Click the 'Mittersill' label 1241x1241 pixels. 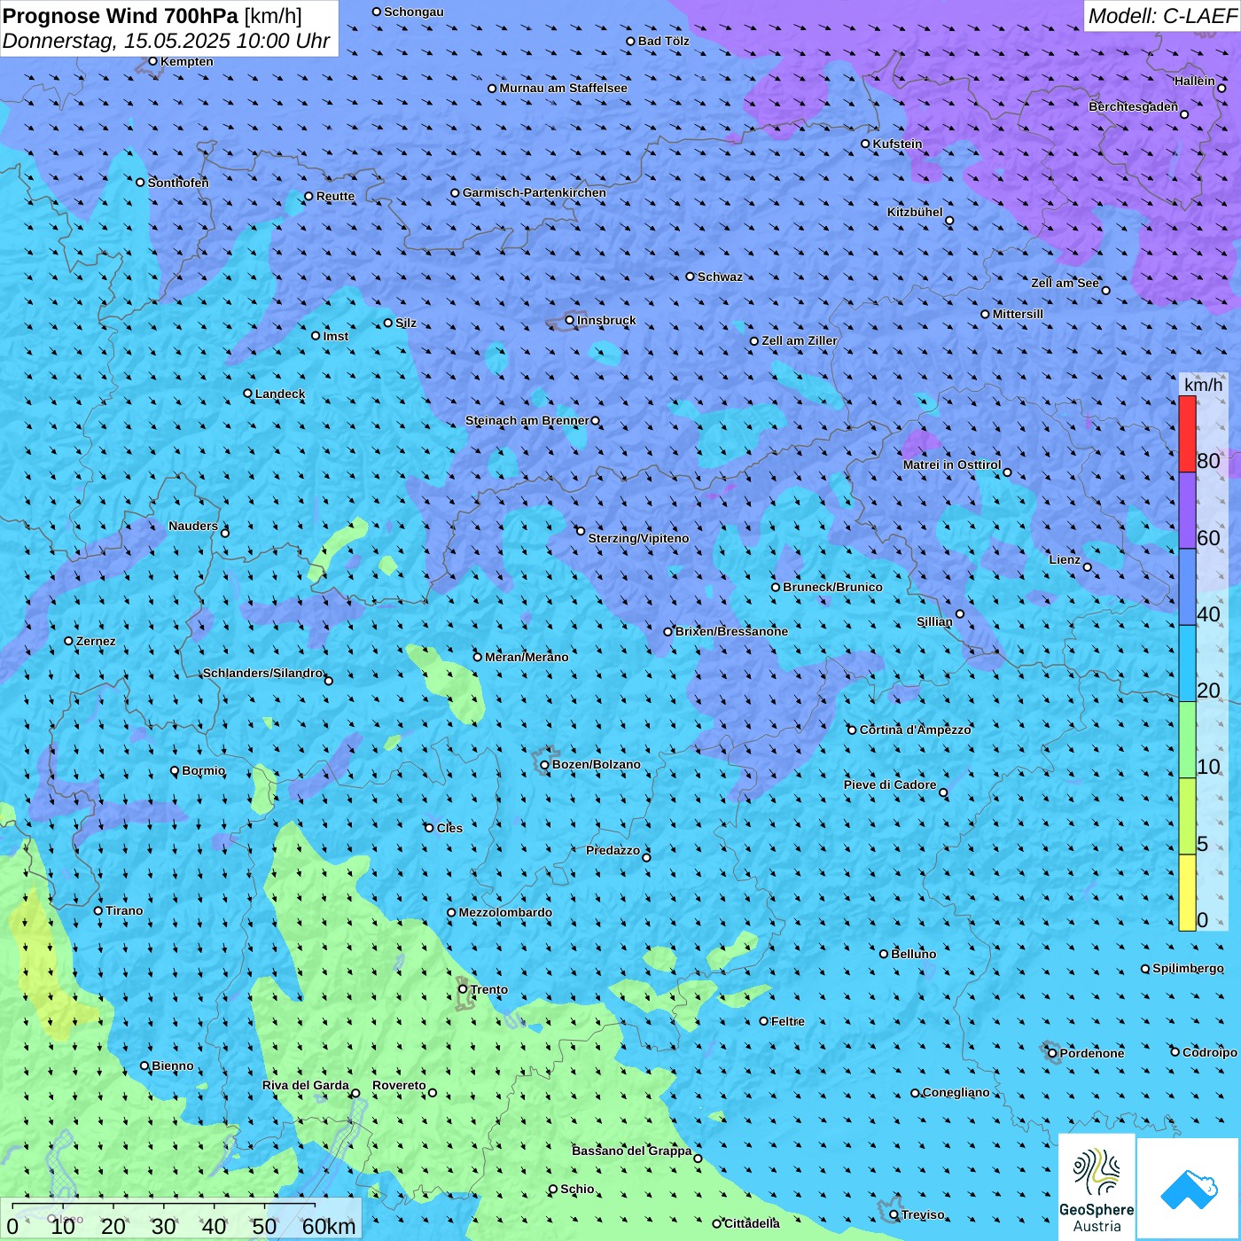1018,314
